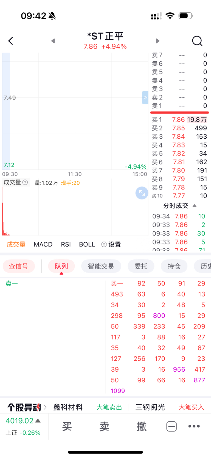Tap the purple 956 queue order
Viewport: 211px width, 458px height.
(179, 369)
